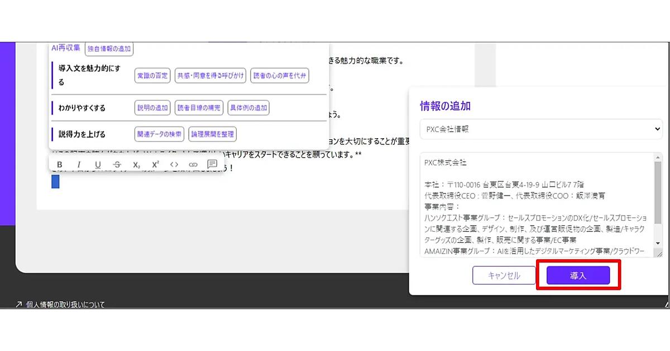The width and height of the screenshot is (670, 351).
Task: Insert inline code with the <> icon
Action: [x=174, y=164]
